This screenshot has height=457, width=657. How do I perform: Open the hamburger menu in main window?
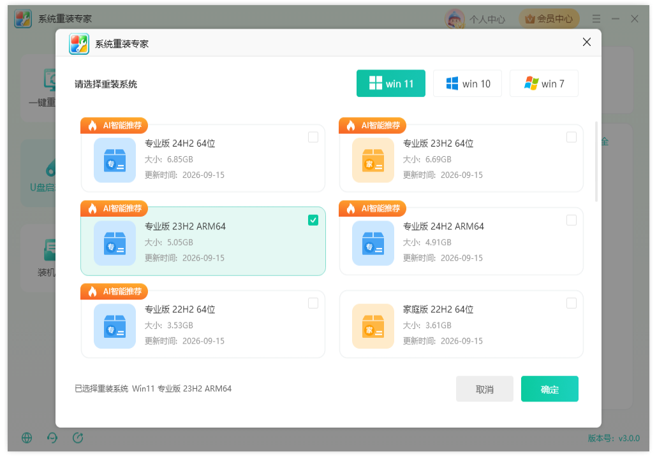(596, 19)
